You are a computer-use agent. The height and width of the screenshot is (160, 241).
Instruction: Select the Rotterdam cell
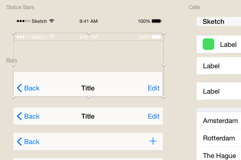coord(219,138)
